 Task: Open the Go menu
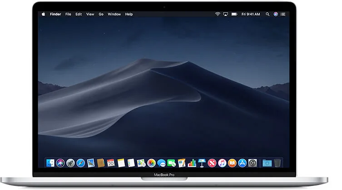(101, 14)
